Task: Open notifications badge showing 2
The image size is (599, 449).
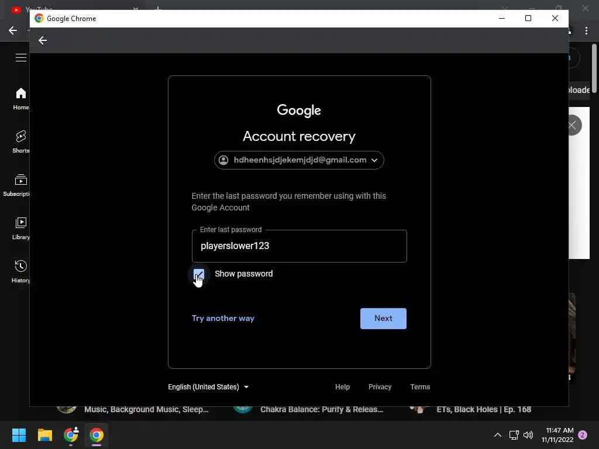Action: (583, 435)
